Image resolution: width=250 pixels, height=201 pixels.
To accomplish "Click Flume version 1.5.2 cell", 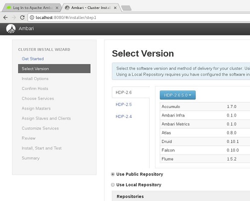I will (231, 159).
